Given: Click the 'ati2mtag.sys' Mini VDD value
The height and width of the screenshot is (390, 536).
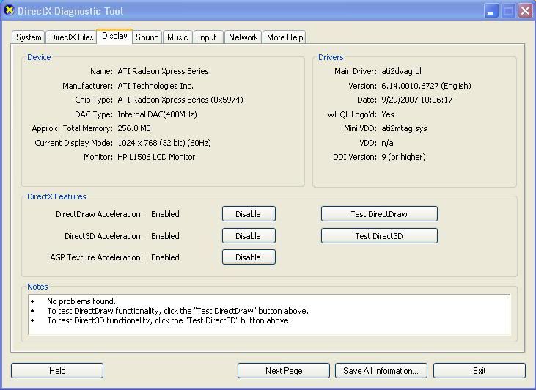Looking at the screenshot, I should click(x=404, y=128).
